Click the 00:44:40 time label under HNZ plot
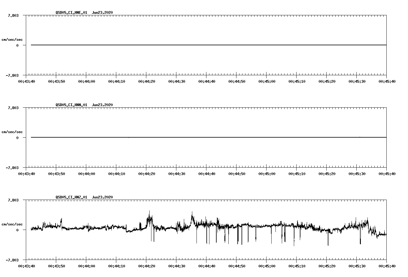Screen dimensions: 408x277 click(207, 266)
